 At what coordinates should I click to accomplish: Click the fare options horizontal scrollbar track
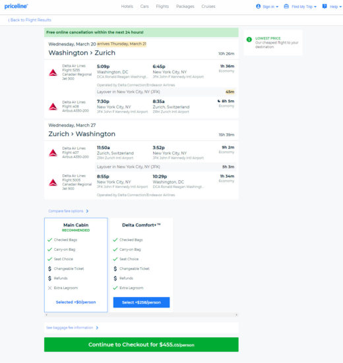pos(141,315)
